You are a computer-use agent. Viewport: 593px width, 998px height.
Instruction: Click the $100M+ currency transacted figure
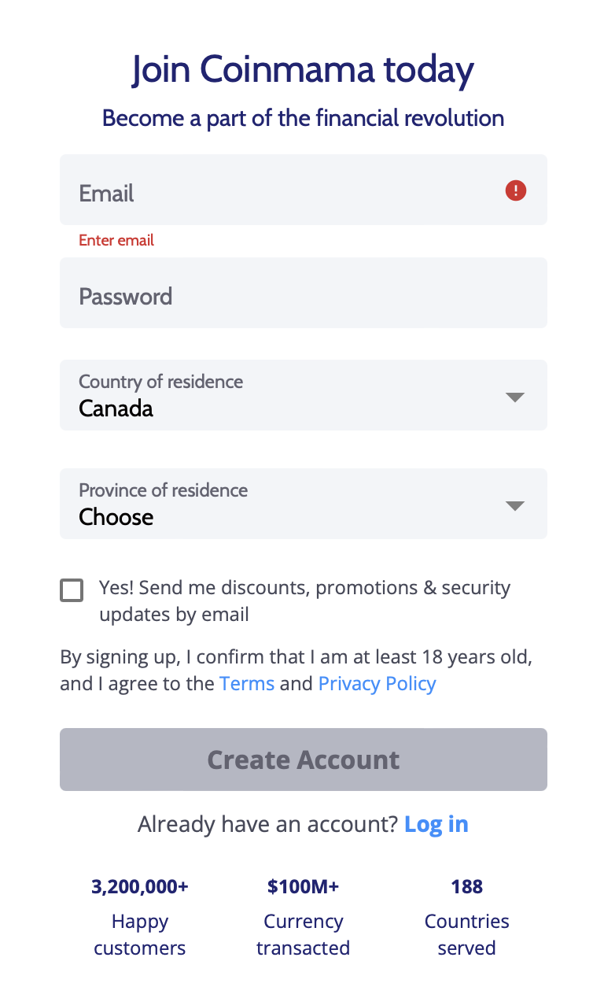pyautogui.click(x=304, y=886)
